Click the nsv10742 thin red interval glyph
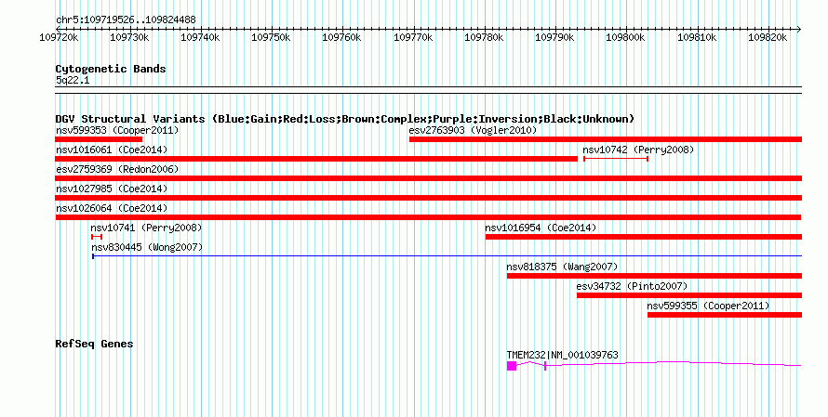Image resolution: width=828 pixels, height=417 pixels. coord(616,159)
